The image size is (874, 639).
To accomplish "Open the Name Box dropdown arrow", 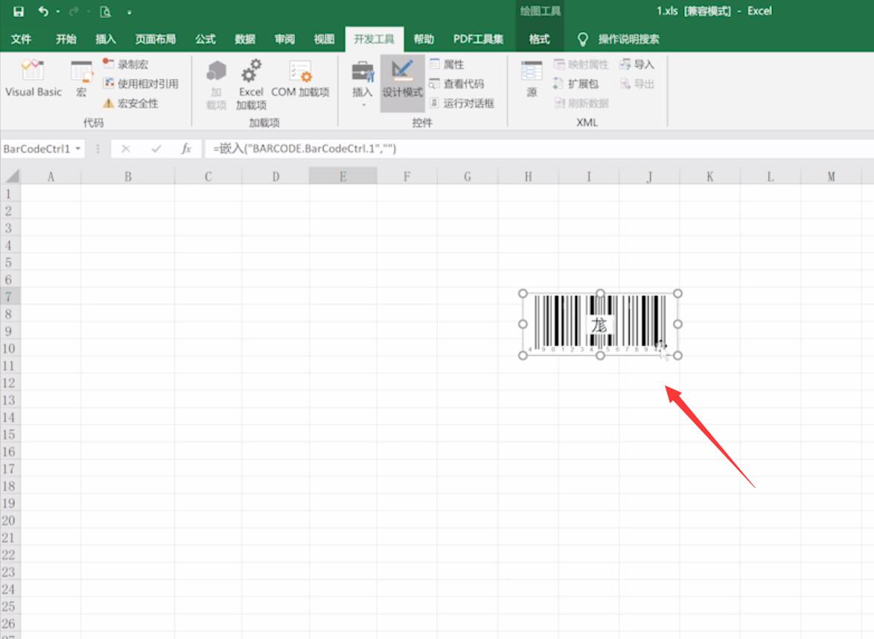I will (78, 149).
